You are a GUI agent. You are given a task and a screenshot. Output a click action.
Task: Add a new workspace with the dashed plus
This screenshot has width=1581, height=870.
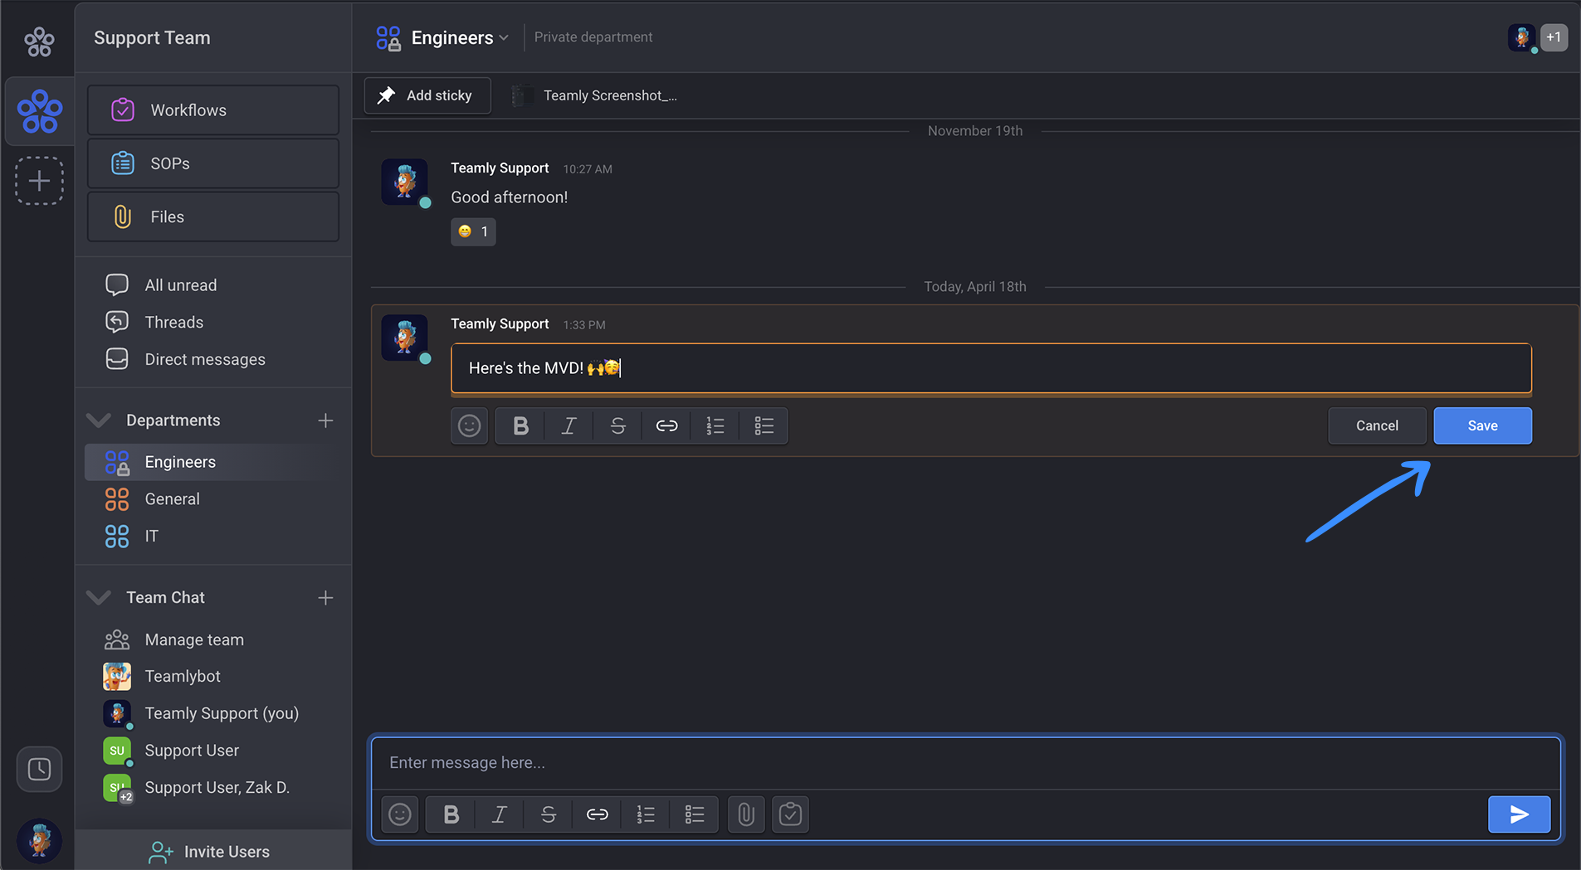coord(39,181)
